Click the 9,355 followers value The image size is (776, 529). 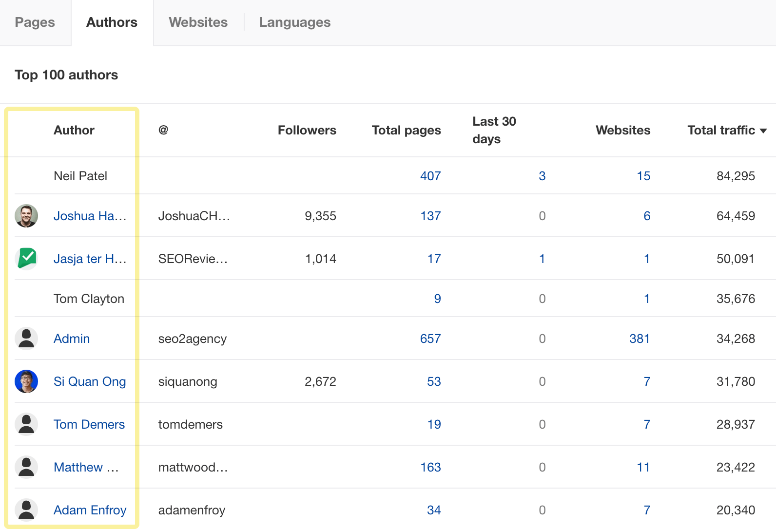click(320, 216)
